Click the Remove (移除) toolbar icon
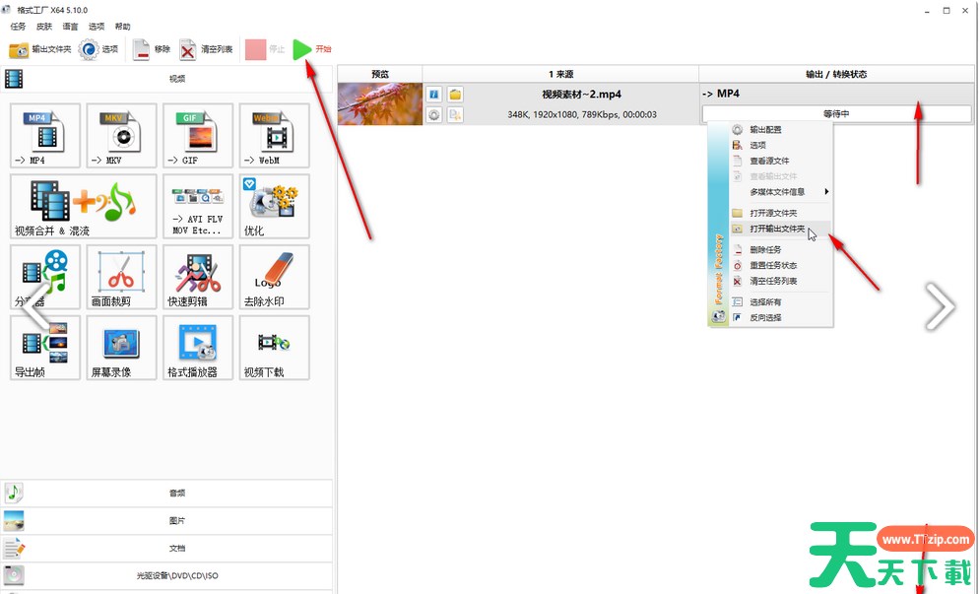The height and width of the screenshot is (594, 979). point(142,49)
